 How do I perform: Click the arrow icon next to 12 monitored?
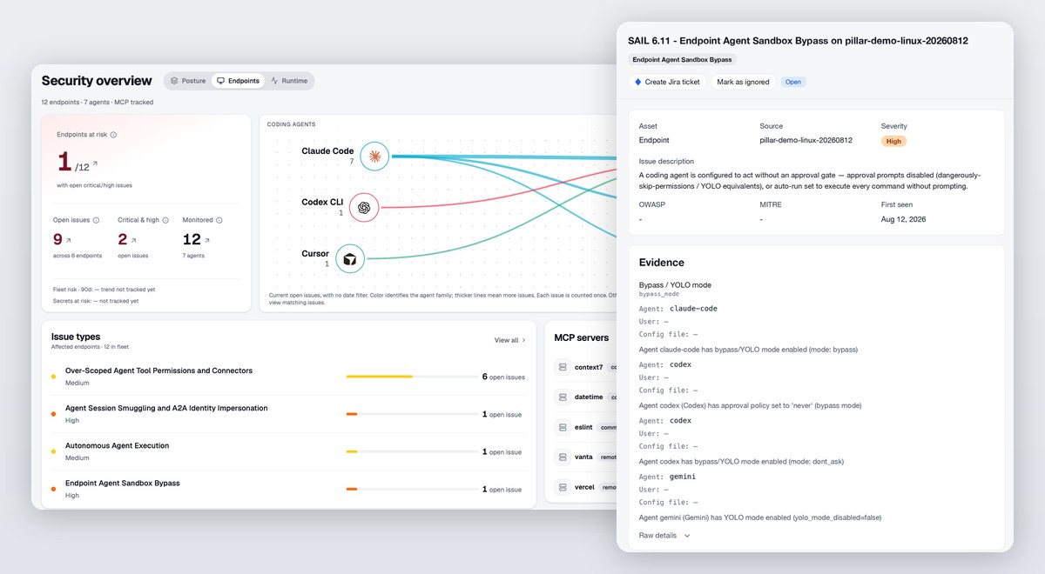click(x=209, y=239)
